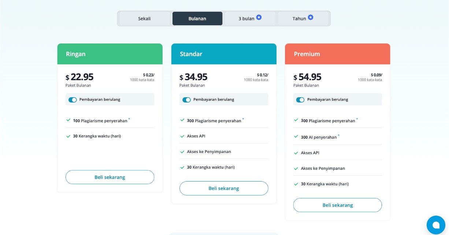Buy the Standar plan with Beli sekarang
This screenshot has width=449, height=235.
[x=224, y=188]
